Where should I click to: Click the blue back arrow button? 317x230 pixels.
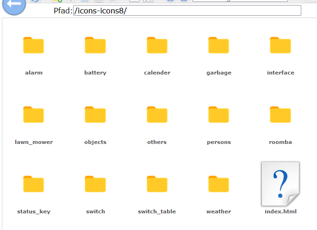coord(14,7)
